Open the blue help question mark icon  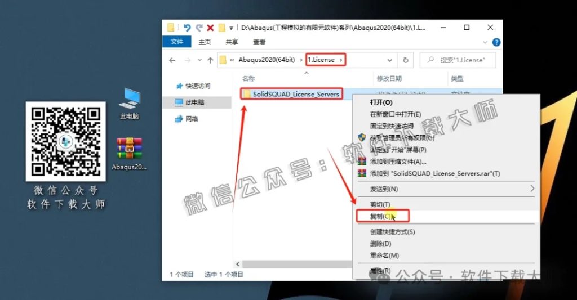tap(496, 42)
